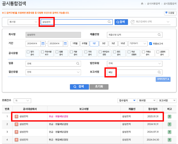Image resolution: width=178 pixels, height=144 pixels.
Task: Click green 유 remark icon for 2025.01.31
Action: 169,117
